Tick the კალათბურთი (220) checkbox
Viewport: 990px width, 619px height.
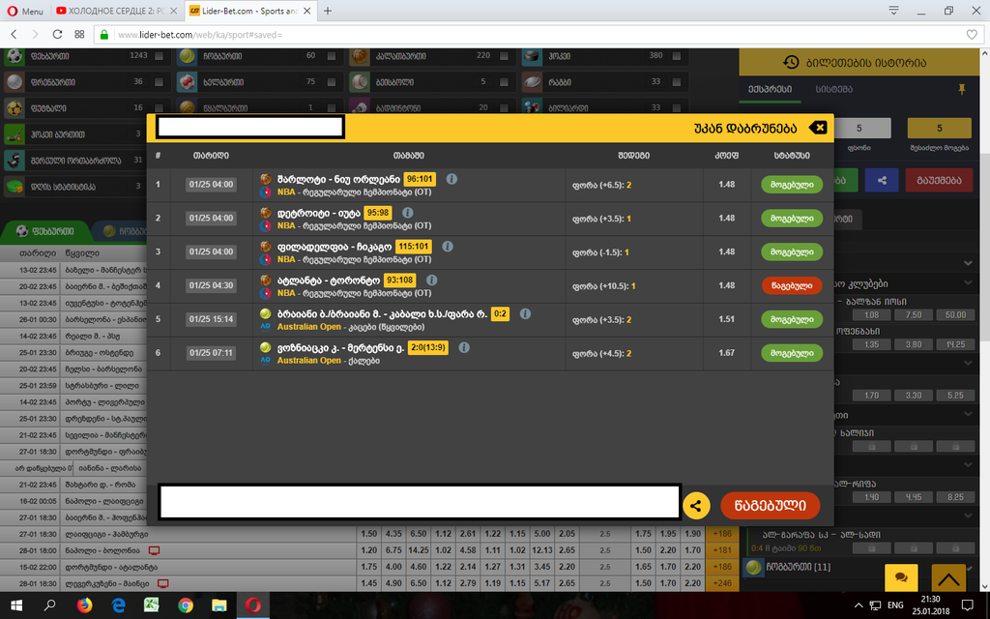pos(504,56)
